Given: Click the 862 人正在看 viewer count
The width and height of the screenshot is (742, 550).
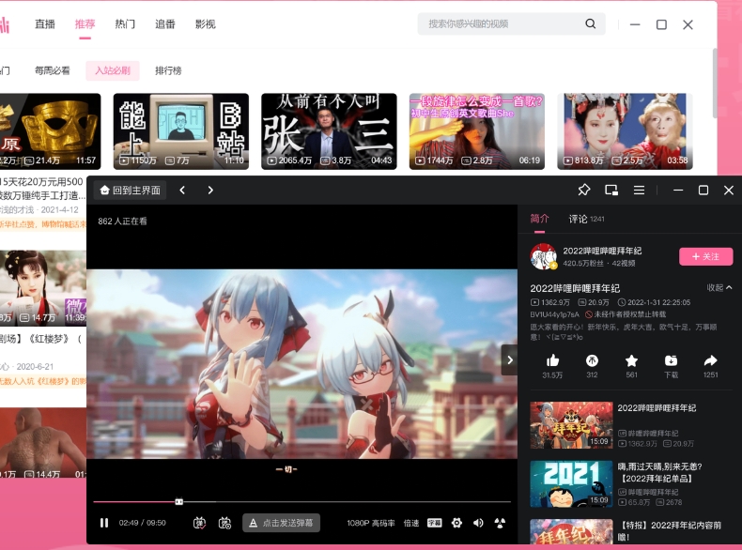Looking at the screenshot, I should (x=122, y=221).
